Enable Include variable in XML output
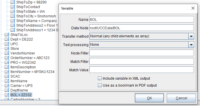Screen dimensions: 200x106 point(100,78)
